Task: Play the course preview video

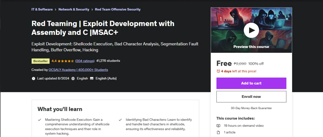Action: tap(251, 30)
